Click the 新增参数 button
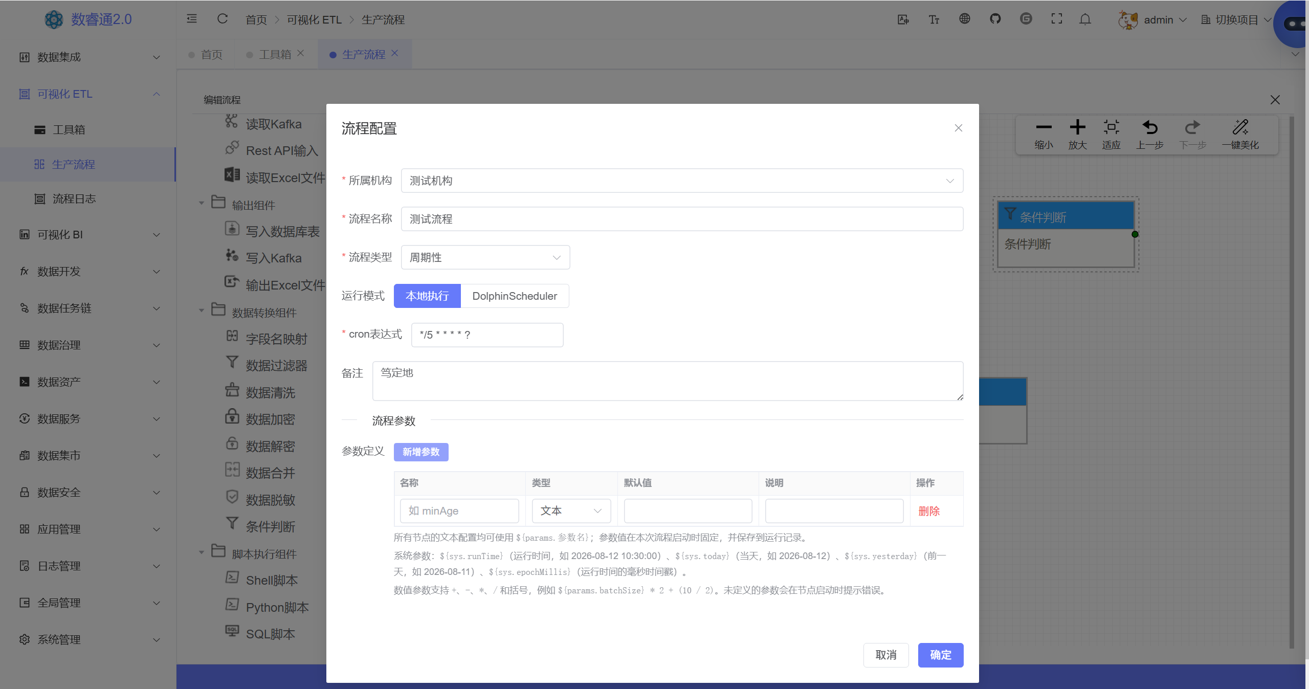The height and width of the screenshot is (689, 1309). pos(421,452)
